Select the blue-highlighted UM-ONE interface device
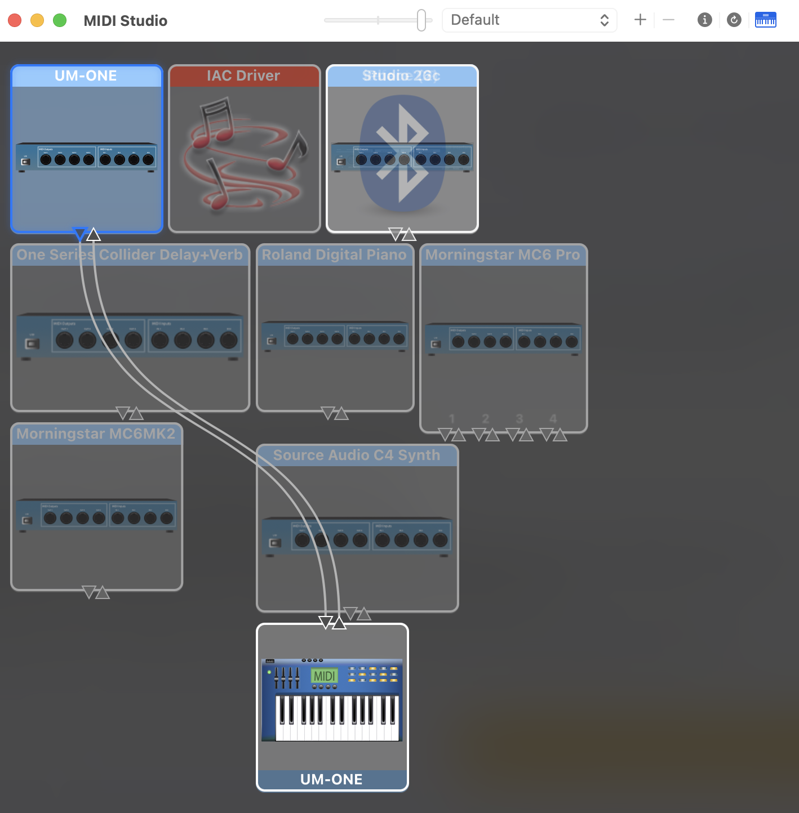This screenshot has height=813, width=799. pyautogui.click(x=87, y=149)
